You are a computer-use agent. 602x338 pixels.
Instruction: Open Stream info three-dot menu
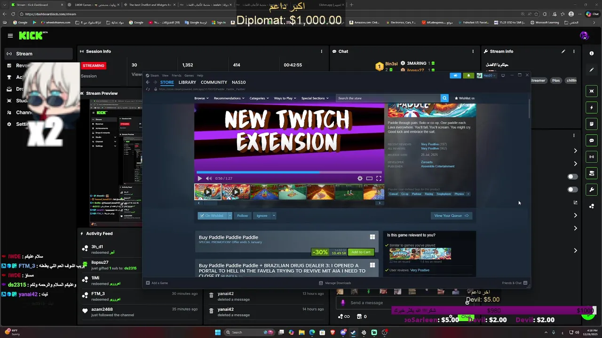tap(574, 51)
